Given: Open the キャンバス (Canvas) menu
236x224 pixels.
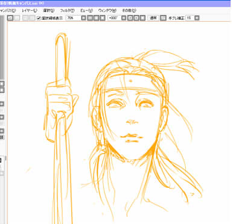Looking at the screenshot, I should 8,10.
